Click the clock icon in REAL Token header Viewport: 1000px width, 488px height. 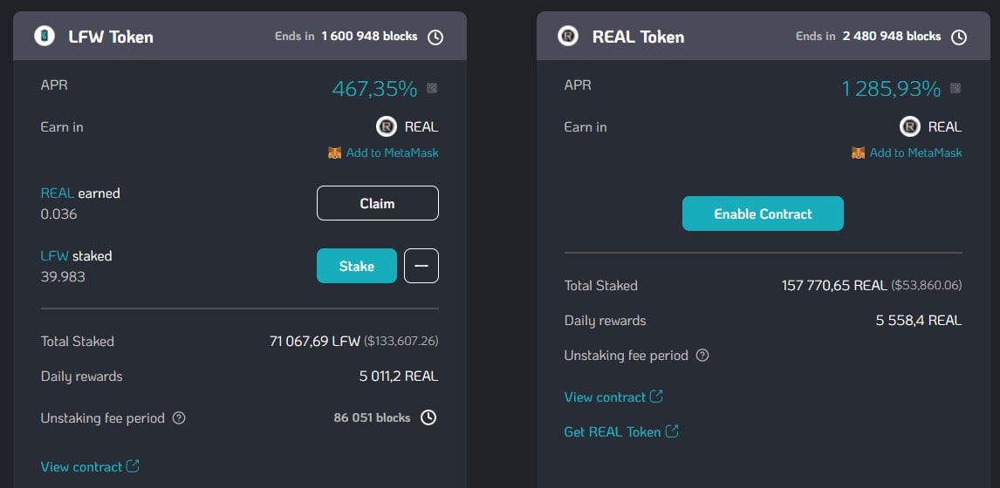click(958, 37)
